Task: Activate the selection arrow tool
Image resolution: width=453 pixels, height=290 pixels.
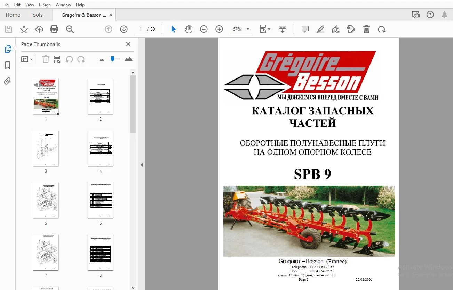Action: tap(173, 29)
